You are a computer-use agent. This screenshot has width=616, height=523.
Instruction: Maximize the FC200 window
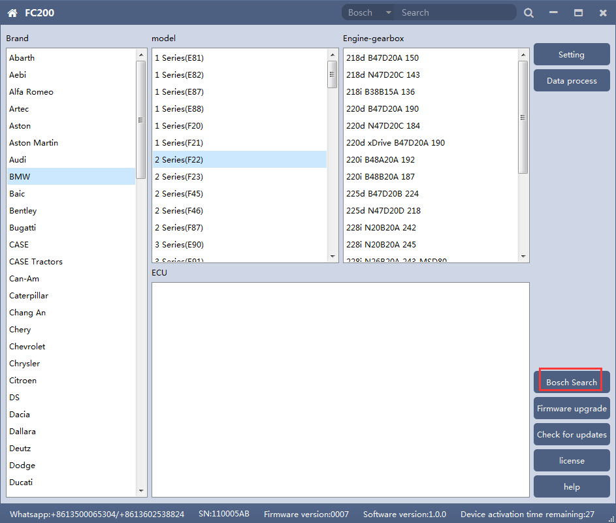578,13
